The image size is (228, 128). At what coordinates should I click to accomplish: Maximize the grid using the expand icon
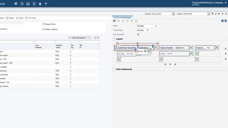[x=98, y=38]
